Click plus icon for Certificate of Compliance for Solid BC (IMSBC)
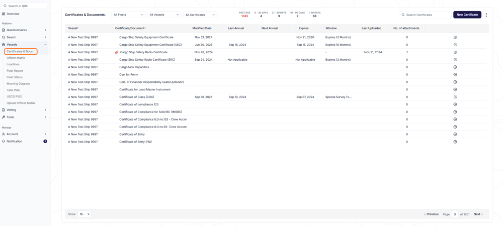This screenshot has height=226, width=503. 455,112
